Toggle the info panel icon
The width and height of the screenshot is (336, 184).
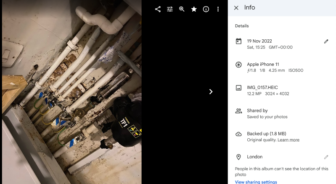[x=206, y=9]
